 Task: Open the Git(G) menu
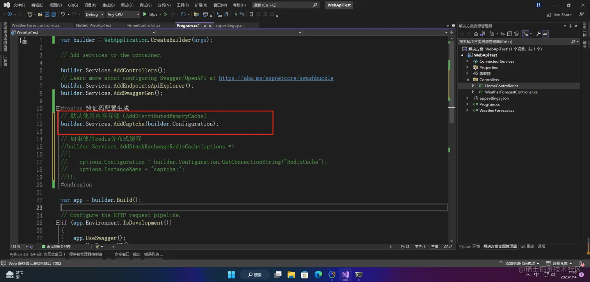click(x=73, y=5)
